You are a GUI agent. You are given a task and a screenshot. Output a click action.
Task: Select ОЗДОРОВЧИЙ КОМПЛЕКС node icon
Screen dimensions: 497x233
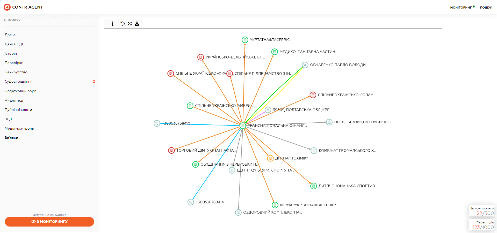[x=238, y=212]
